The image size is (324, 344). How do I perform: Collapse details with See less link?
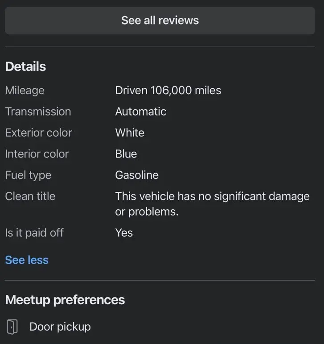(27, 260)
